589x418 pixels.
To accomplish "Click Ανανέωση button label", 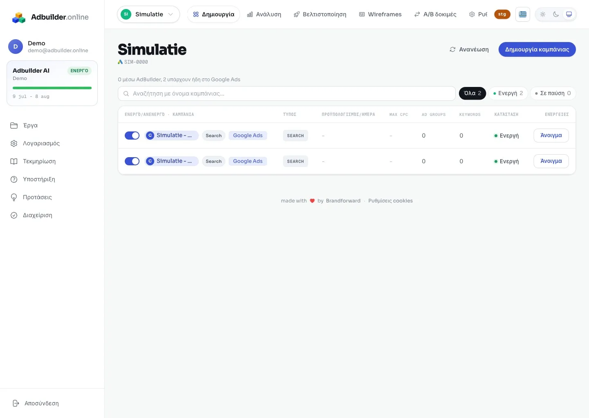I will (x=474, y=49).
